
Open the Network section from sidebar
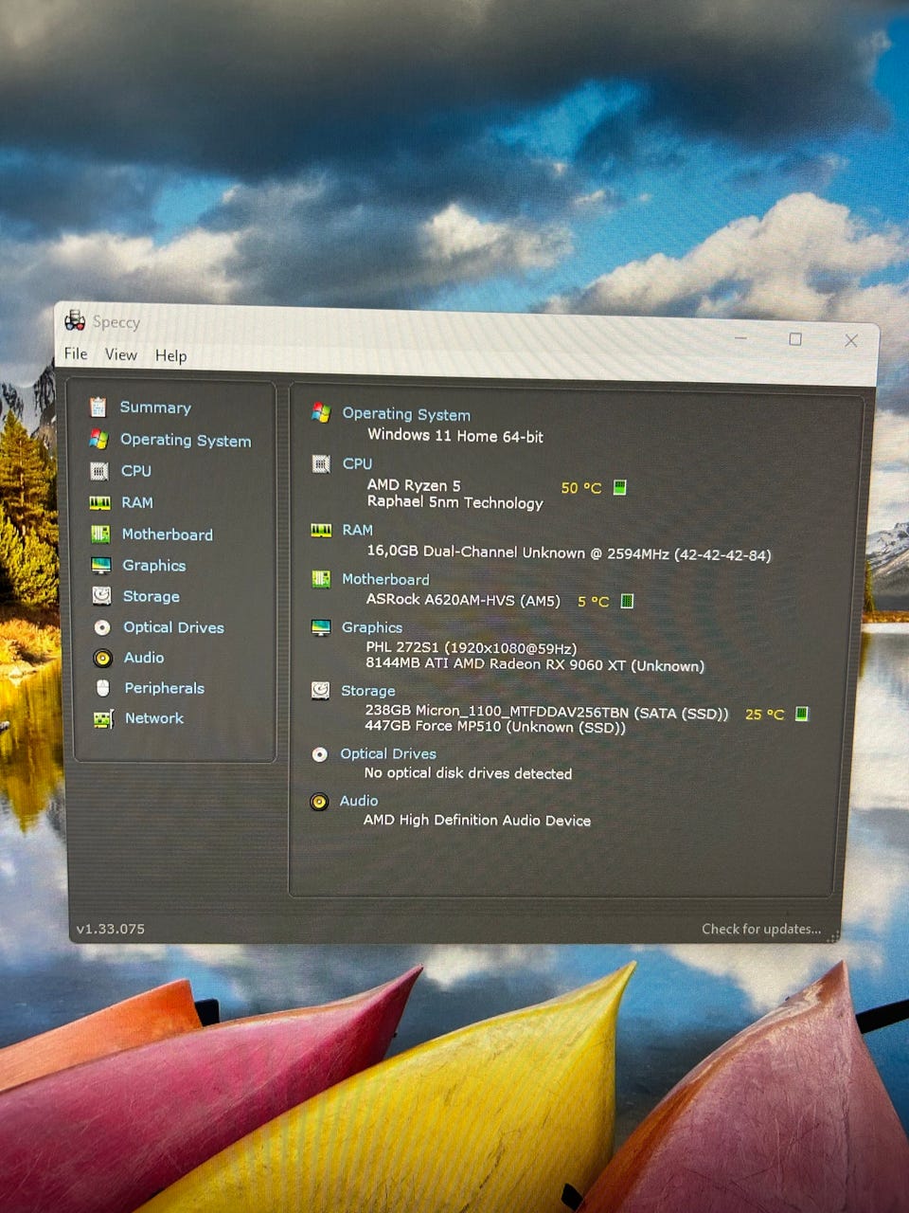click(x=154, y=718)
